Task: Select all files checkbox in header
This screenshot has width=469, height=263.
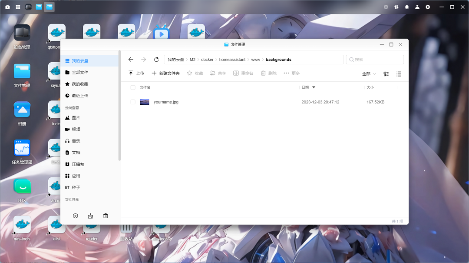Action: click(x=133, y=87)
